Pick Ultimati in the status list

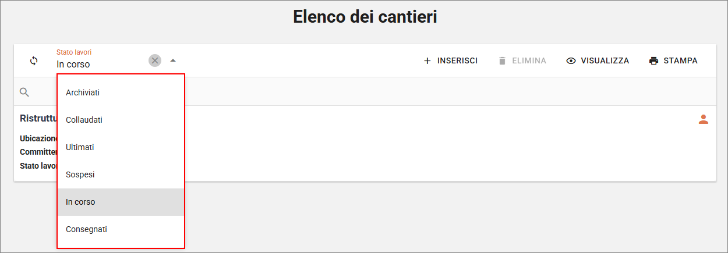(80, 147)
